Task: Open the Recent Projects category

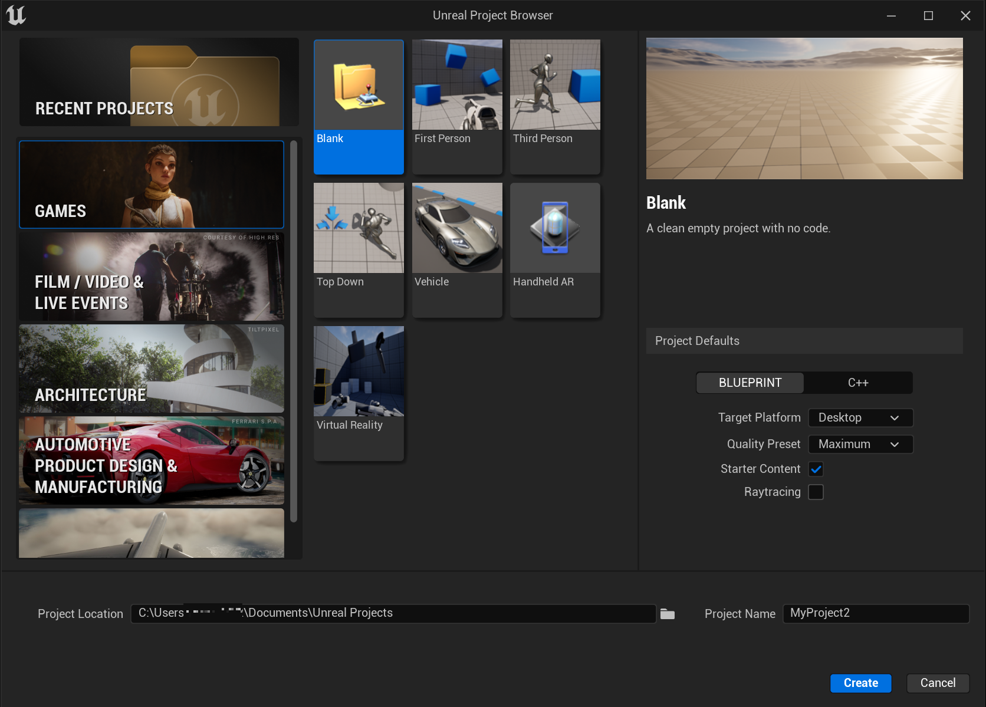Action: 159,82
